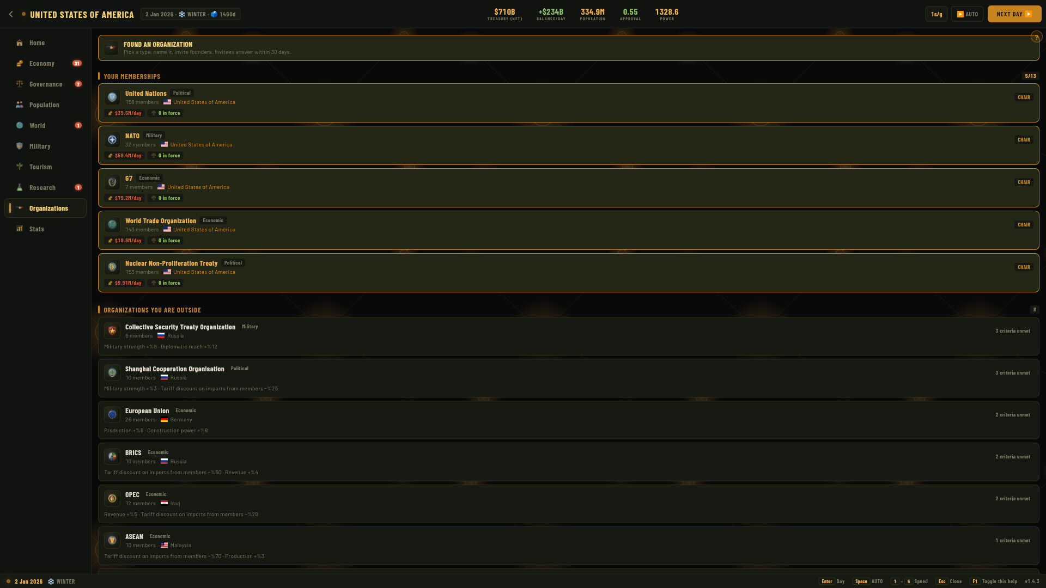The width and height of the screenshot is (1046, 588).
Task: Click the Population people icon
Action: [20, 105]
